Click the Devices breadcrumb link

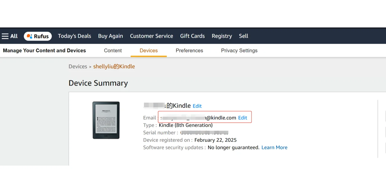point(78,67)
